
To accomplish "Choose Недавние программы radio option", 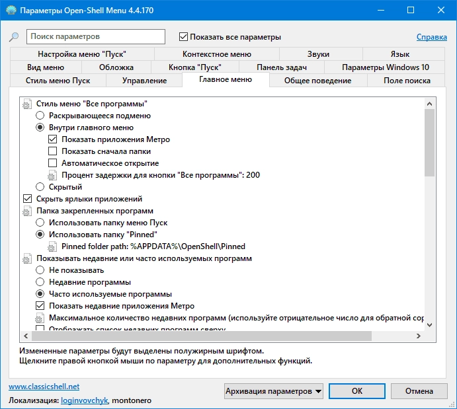I will 40,282.
